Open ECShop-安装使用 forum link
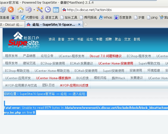Viewport: 168px width, 134px height. click(53, 63)
